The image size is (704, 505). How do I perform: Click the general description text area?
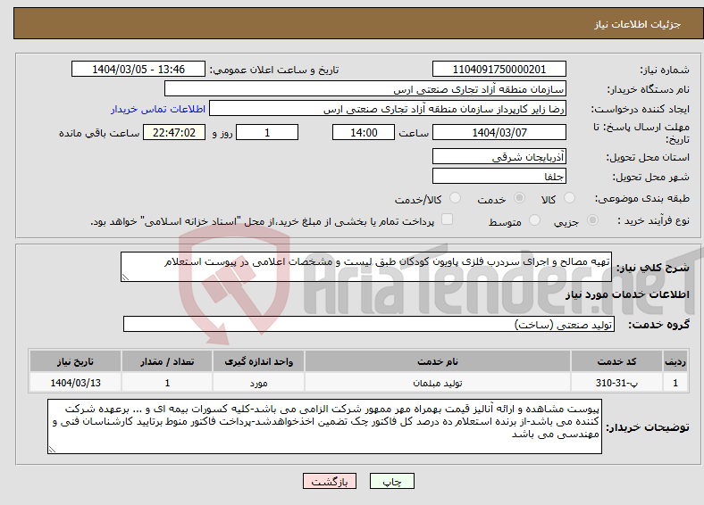[x=366, y=267]
